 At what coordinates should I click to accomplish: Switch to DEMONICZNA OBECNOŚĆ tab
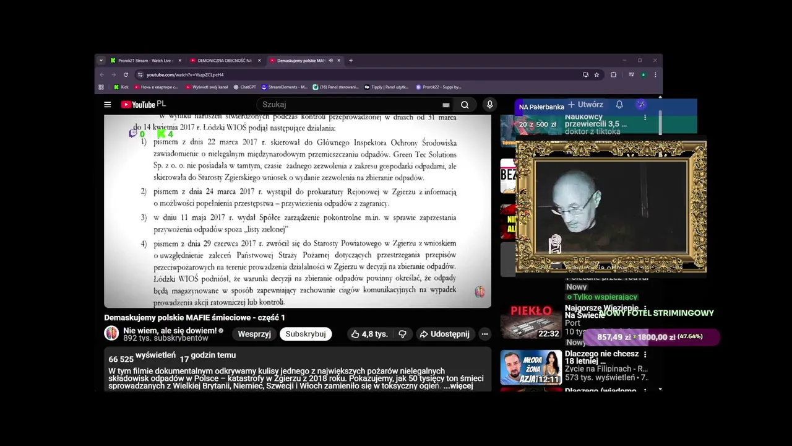pos(223,61)
